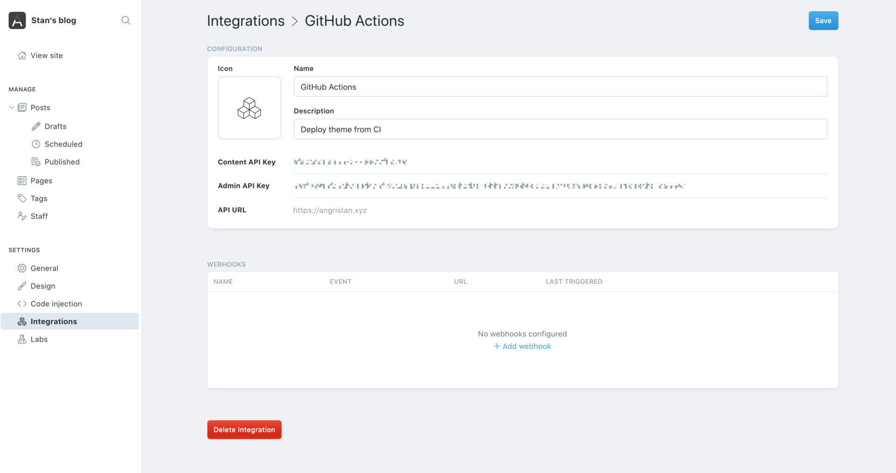This screenshot has width=896, height=473.
Task: Open the search with the magnifier icon
Action: (x=126, y=21)
